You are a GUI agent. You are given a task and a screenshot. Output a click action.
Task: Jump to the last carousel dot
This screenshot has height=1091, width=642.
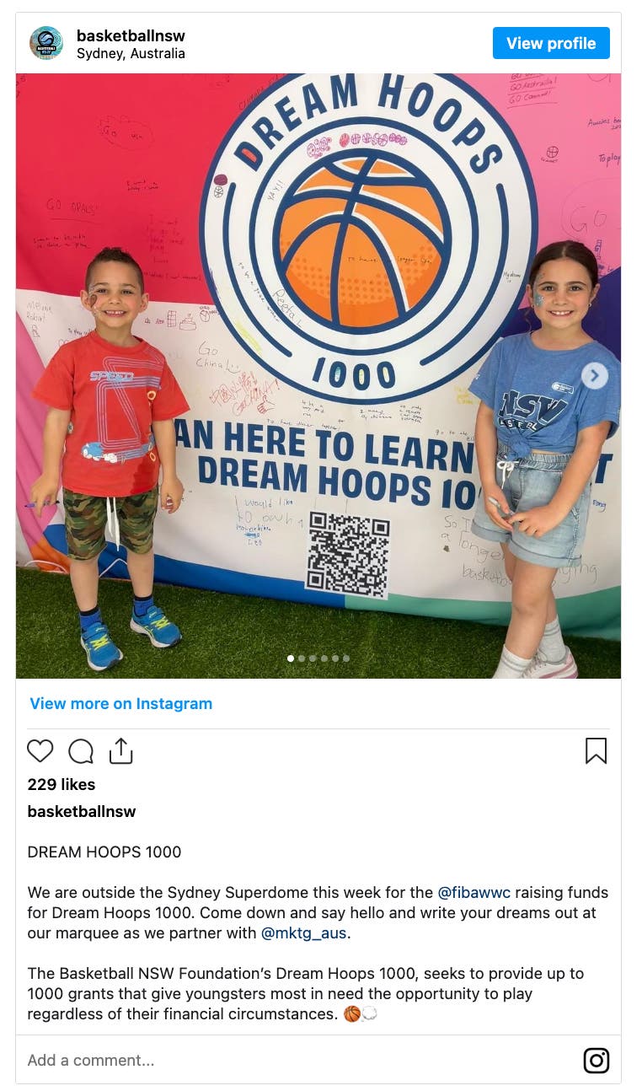pos(345,658)
